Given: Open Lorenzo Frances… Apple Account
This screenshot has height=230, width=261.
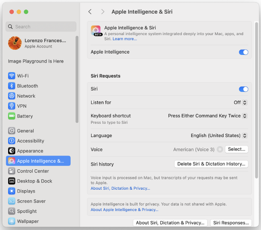Looking at the screenshot, I should pyautogui.click(x=38, y=43).
